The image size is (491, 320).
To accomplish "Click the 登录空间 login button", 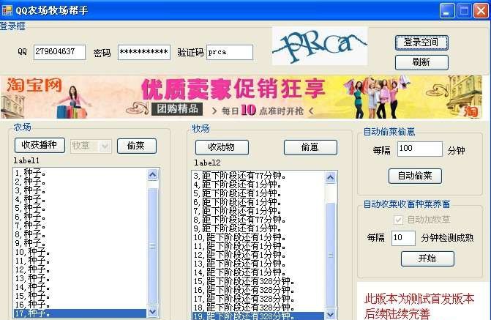I will [421, 42].
